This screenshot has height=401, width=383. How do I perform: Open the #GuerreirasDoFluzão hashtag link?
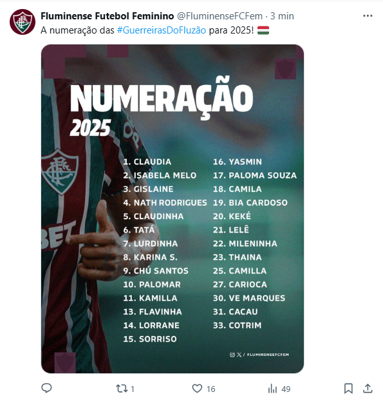[162, 30]
